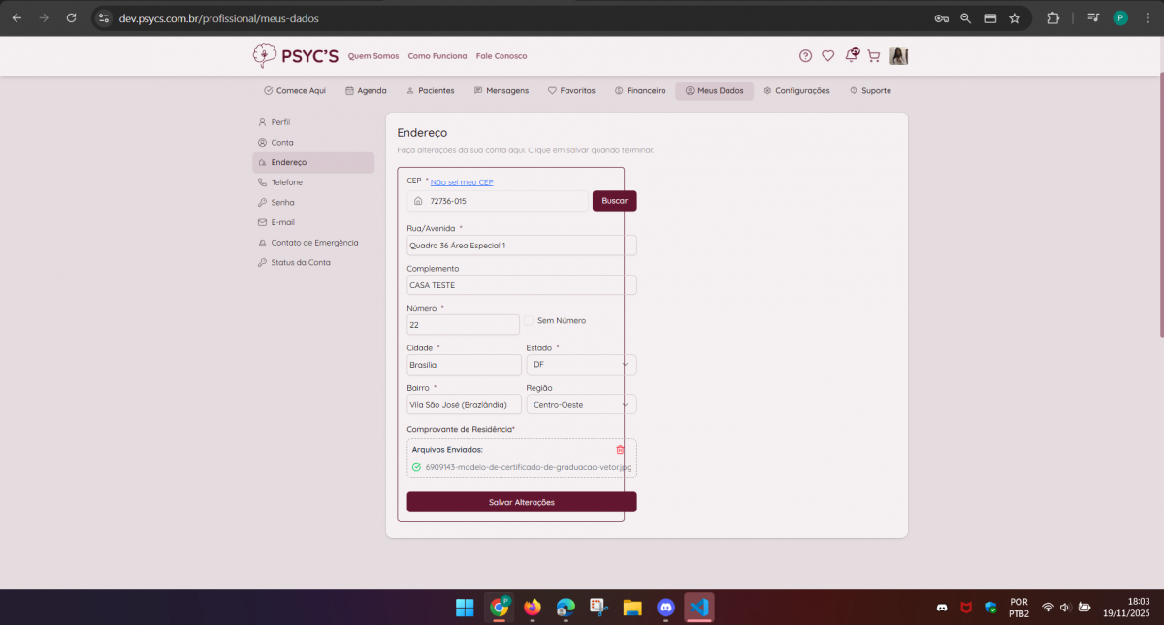Click the Salvar Alterações button

pyautogui.click(x=521, y=502)
